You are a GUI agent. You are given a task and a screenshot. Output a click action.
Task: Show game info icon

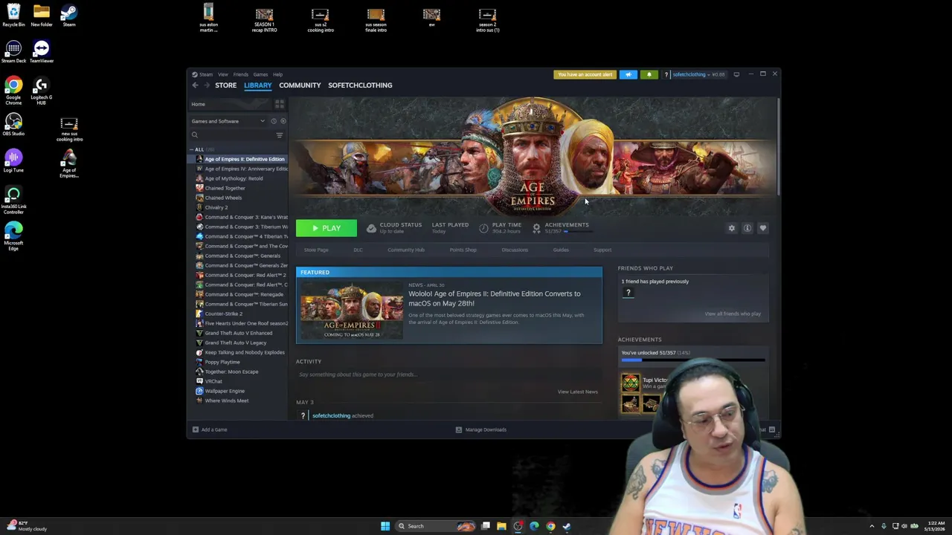pyautogui.click(x=747, y=228)
